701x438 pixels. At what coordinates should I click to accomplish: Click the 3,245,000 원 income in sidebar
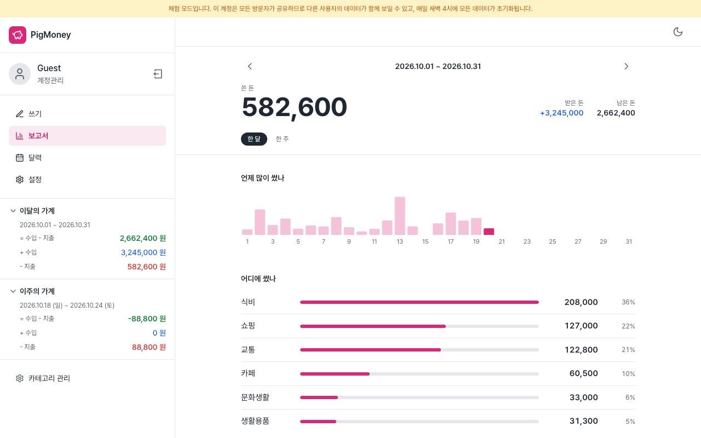click(143, 252)
